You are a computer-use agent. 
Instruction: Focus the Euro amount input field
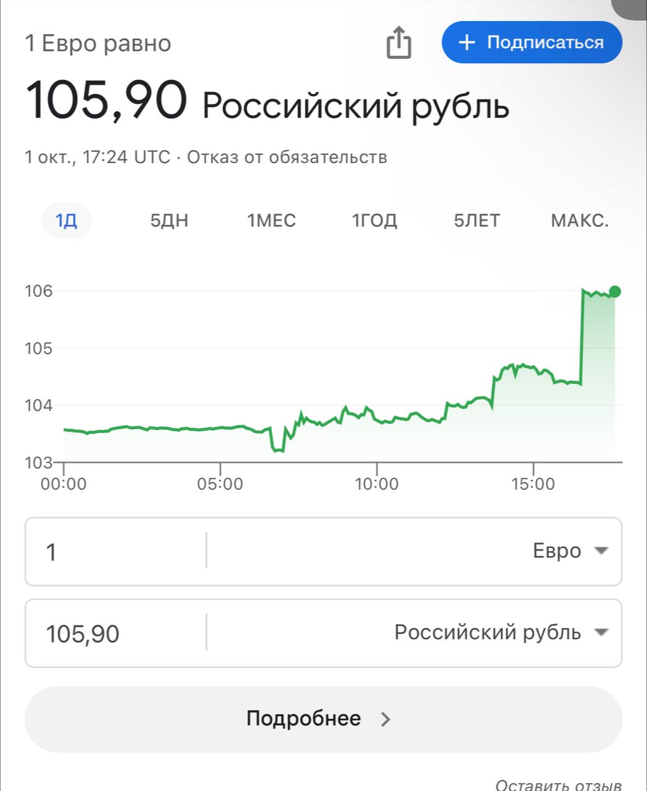pos(115,551)
